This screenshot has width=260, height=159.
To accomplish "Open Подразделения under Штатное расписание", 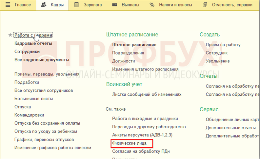I will (128, 53).
